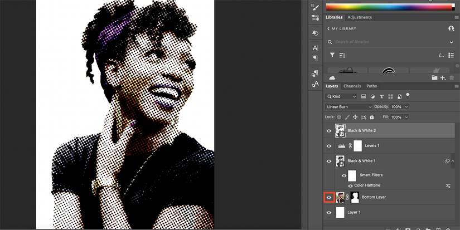
Task: Open the Kind filter dropdown
Action: tap(341, 96)
